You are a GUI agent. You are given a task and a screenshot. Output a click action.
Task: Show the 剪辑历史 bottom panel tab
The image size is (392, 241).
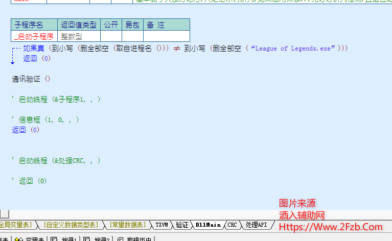[x=134, y=239]
